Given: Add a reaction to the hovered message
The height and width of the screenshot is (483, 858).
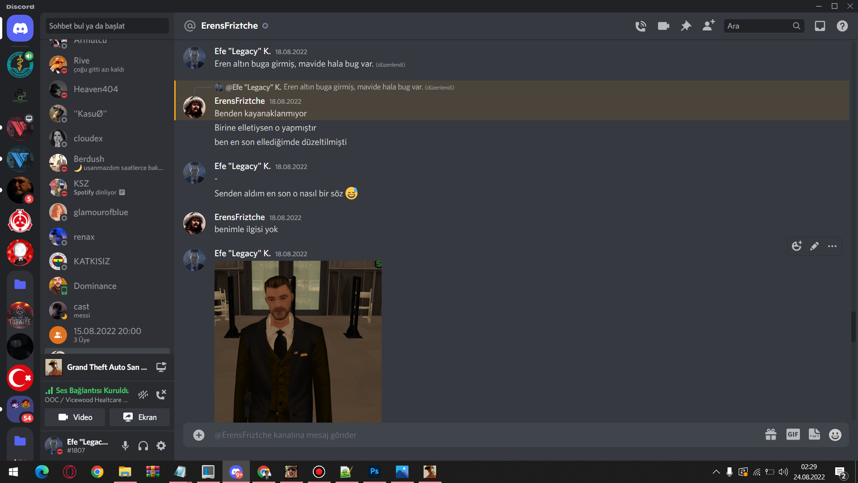Looking at the screenshot, I should (x=797, y=246).
